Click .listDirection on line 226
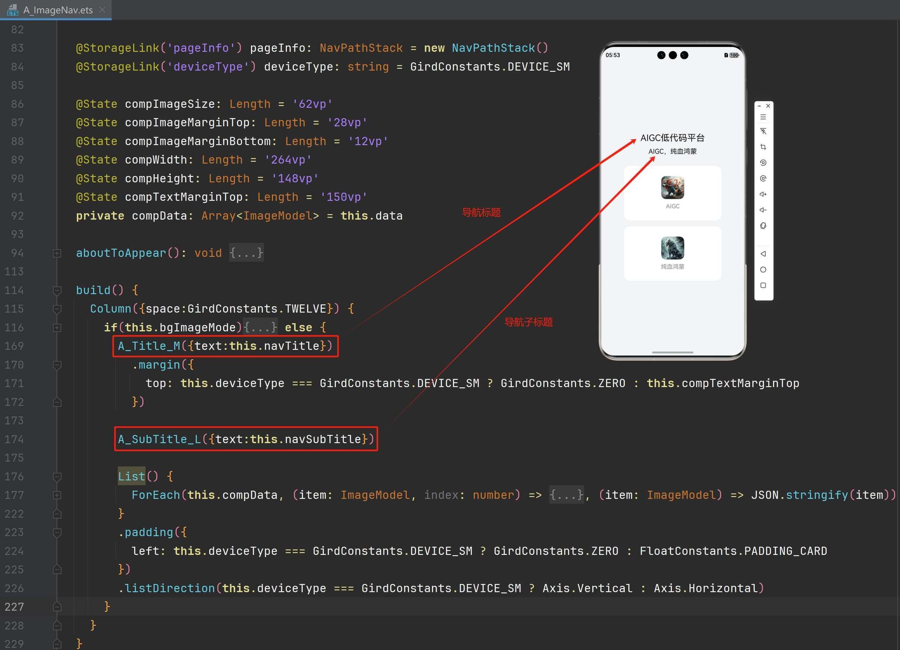Viewport: 900px width, 650px height. pos(166,588)
